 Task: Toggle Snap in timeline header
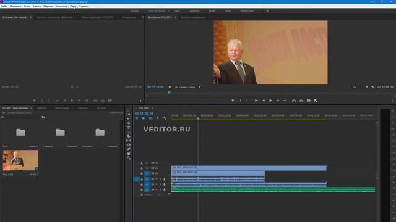coord(144,118)
